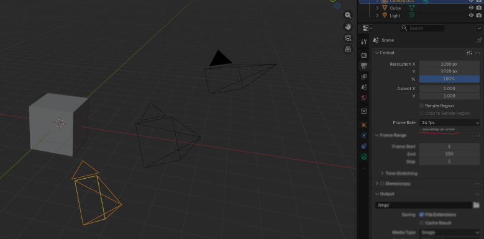The width and height of the screenshot is (484, 239).
Task: Show more property tabs via chevron
Action: [364, 169]
